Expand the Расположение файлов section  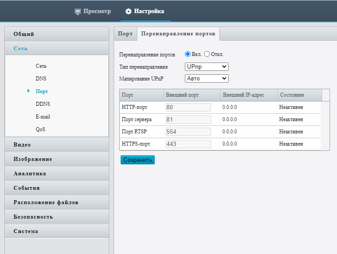tap(57, 202)
